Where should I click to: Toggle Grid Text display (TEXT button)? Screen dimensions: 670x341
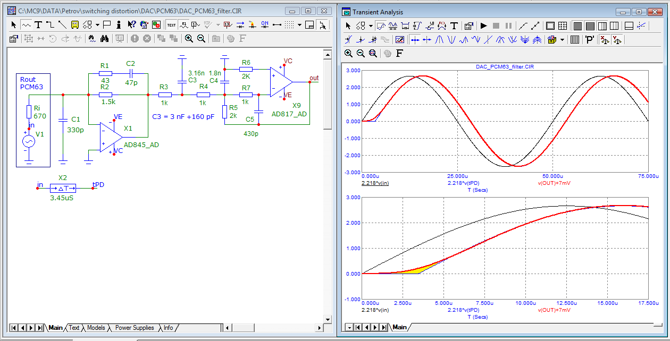pos(171,25)
